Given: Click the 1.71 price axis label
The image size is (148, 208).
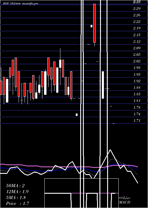Looking at the screenshot, I should 137,121.
